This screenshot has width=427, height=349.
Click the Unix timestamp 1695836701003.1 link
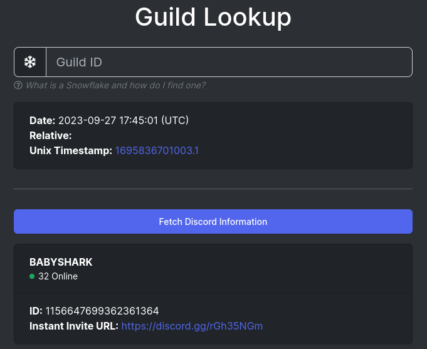157,150
